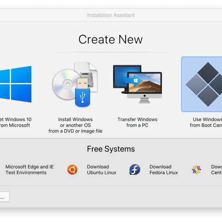Select the Transfer Windows PC-to-Mac icon
Viewport: 222px width, 222px height.
coord(138,84)
